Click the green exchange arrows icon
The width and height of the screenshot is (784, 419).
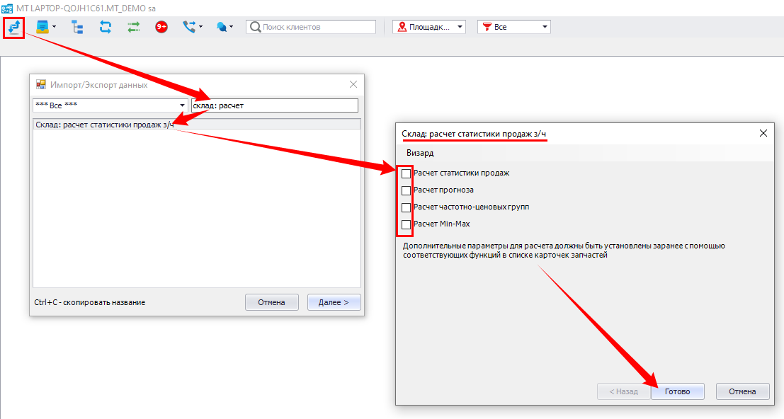pyautogui.click(x=134, y=27)
